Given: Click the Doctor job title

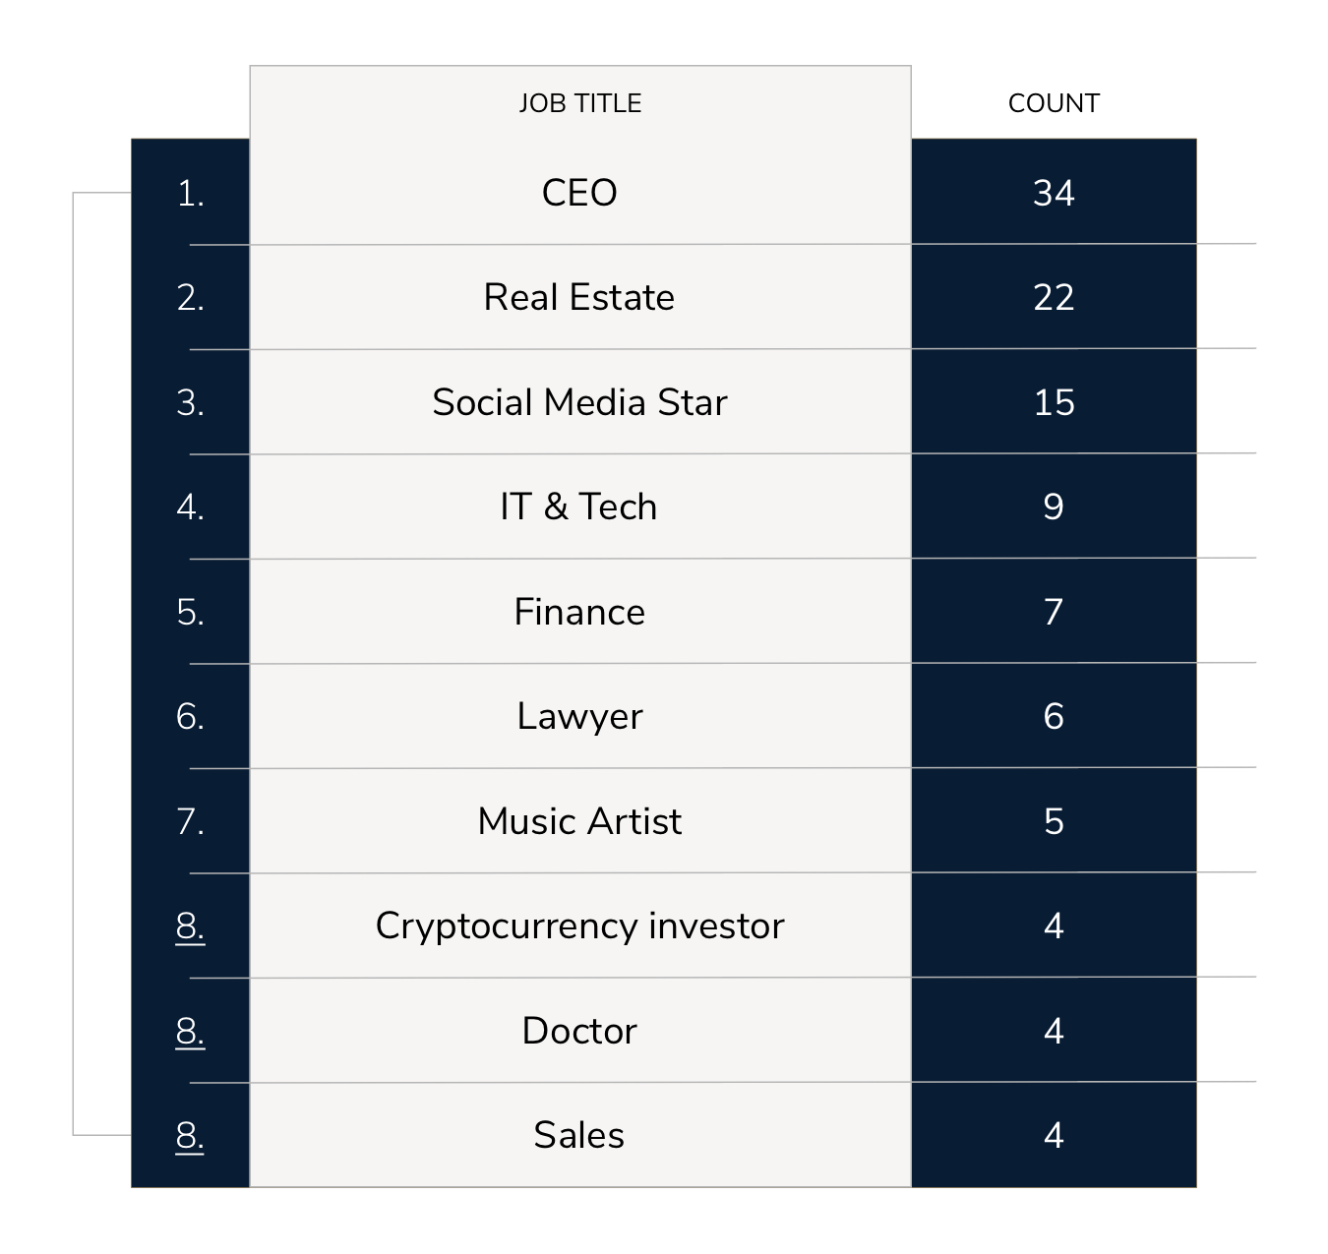Looking at the screenshot, I should point(579,1031).
